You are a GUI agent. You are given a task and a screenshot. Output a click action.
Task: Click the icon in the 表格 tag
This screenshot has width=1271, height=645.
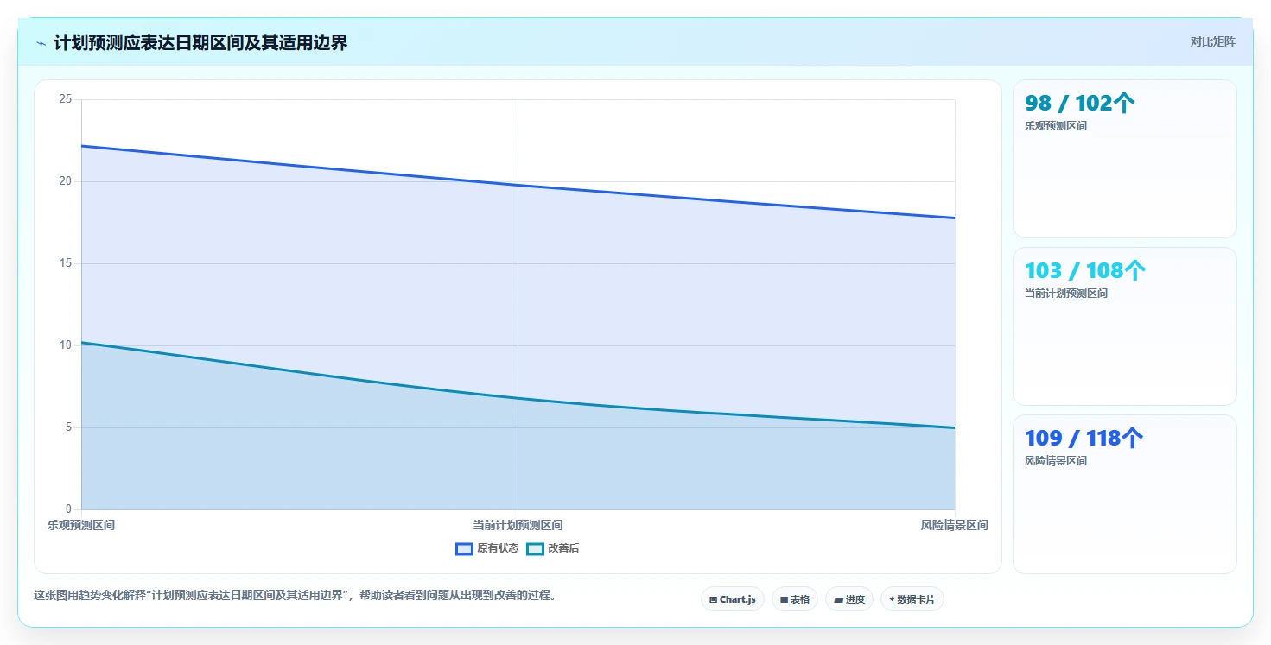784,599
